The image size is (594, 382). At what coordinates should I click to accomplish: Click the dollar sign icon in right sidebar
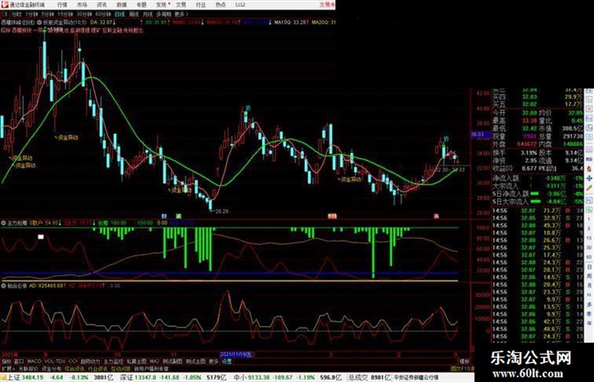(589, 168)
